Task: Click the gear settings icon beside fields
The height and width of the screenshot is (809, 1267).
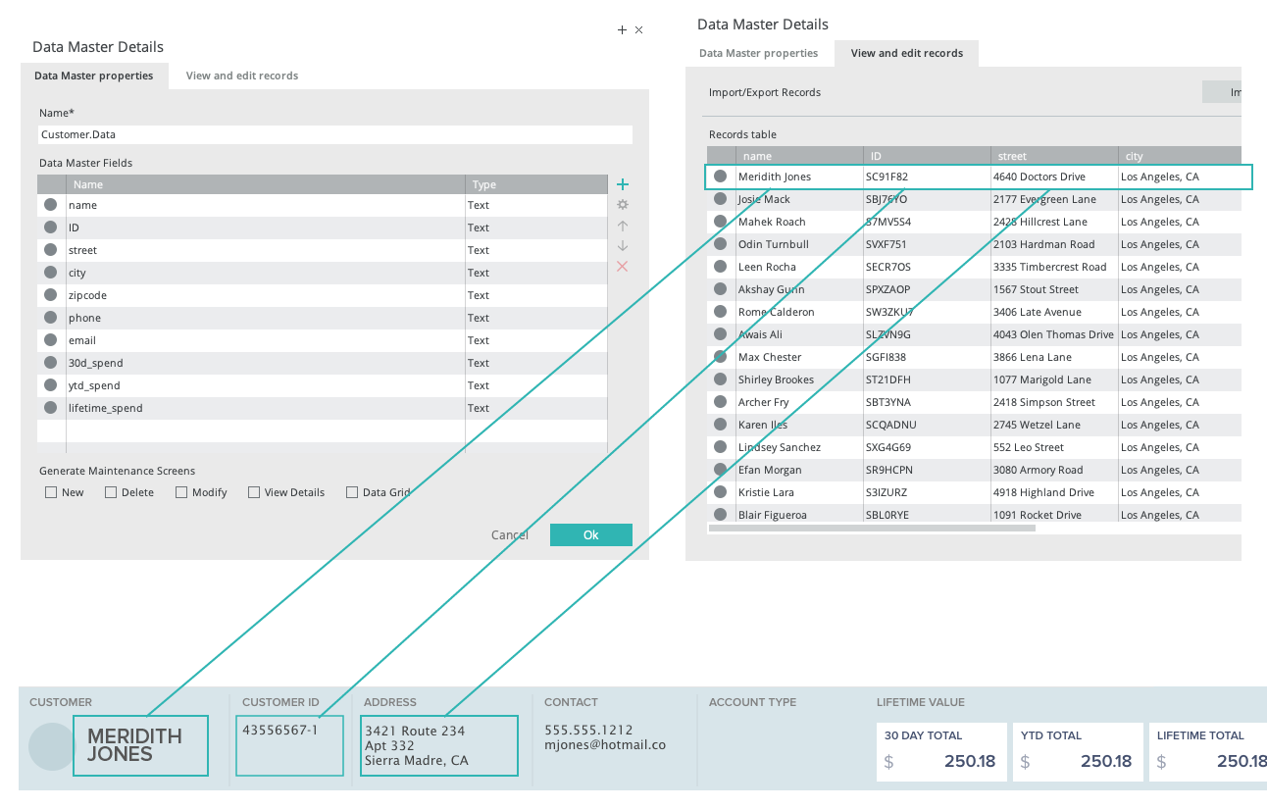Action: pos(622,205)
